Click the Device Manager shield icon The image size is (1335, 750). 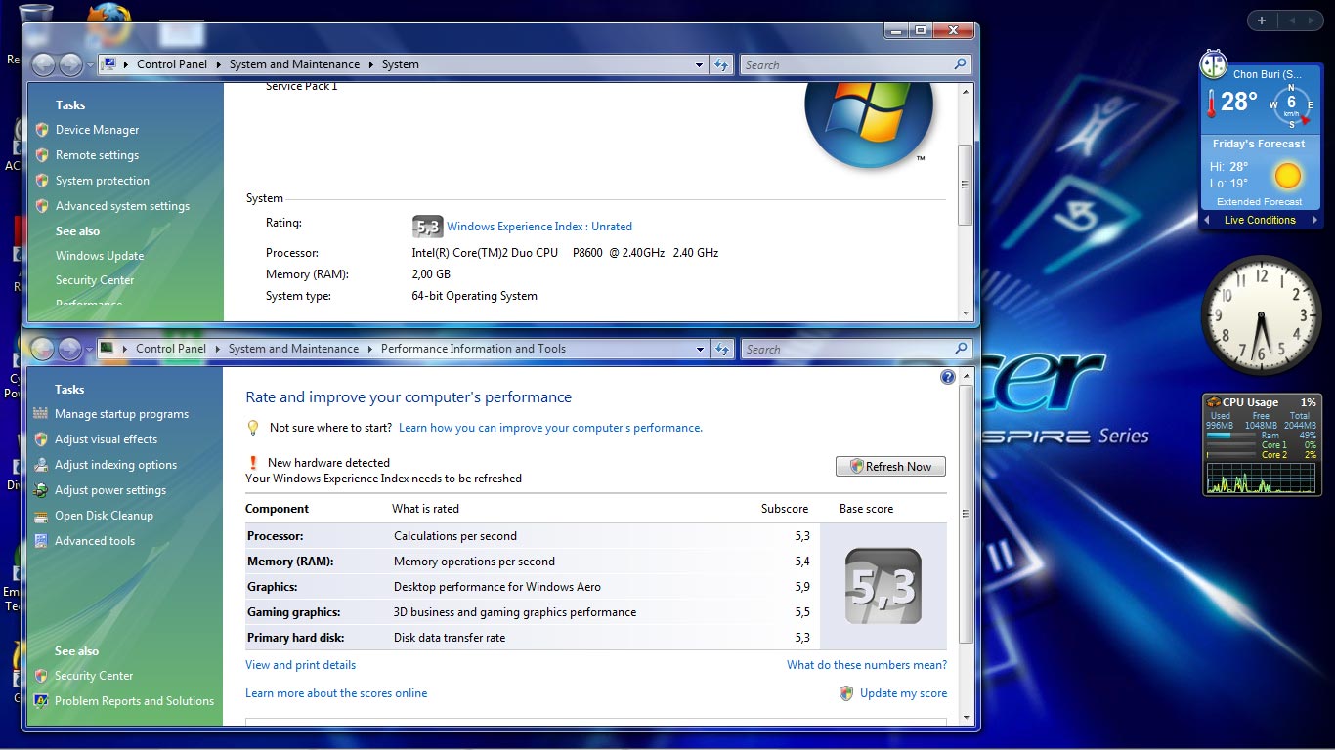pos(42,130)
